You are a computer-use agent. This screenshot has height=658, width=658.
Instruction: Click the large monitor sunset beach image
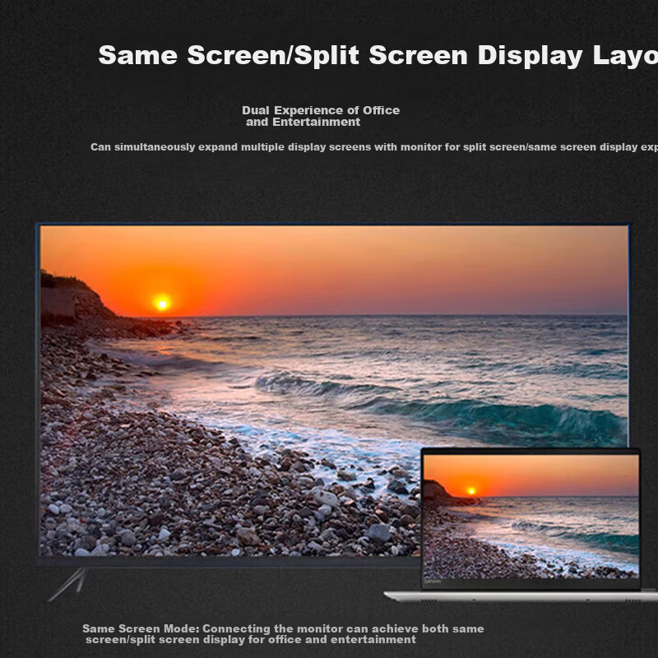tap(334, 390)
